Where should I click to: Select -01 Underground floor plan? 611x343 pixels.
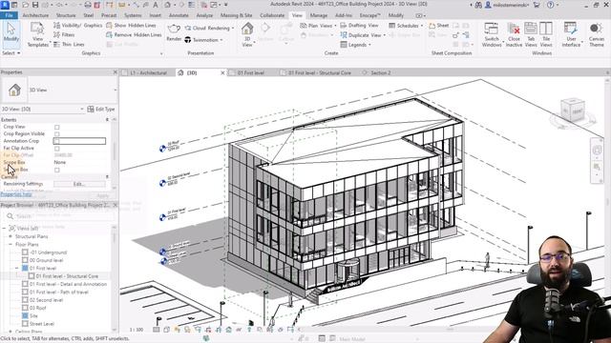pyautogui.click(x=49, y=252)
